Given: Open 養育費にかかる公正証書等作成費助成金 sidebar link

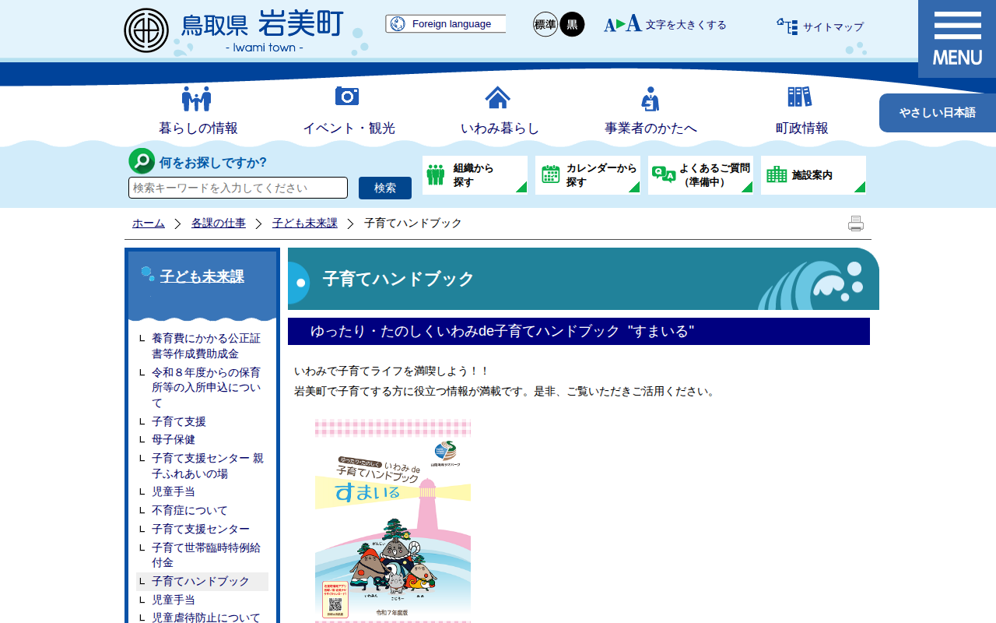Looking at the screenshot, I should pos(206,346).
